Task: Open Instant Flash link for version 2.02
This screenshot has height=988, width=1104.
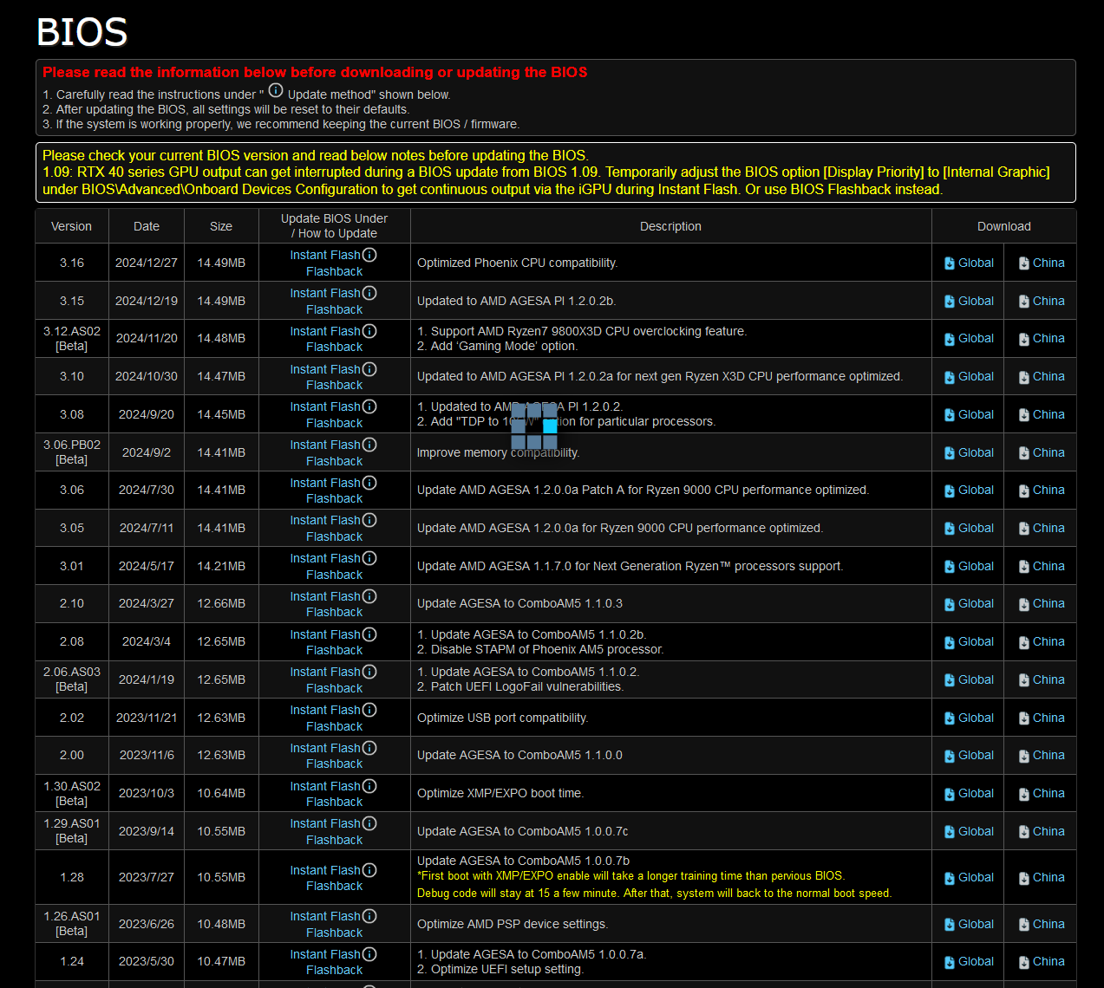Action: coord(325,710)
